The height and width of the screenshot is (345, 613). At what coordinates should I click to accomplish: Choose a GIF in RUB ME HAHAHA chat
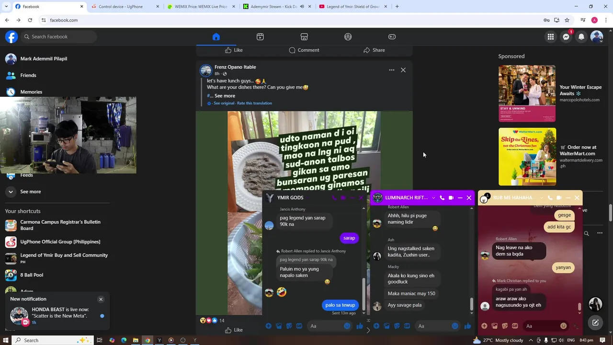515,326
